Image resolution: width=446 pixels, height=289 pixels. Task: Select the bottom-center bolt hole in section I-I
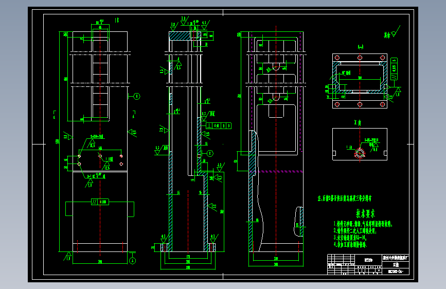(x=360, y=104)
